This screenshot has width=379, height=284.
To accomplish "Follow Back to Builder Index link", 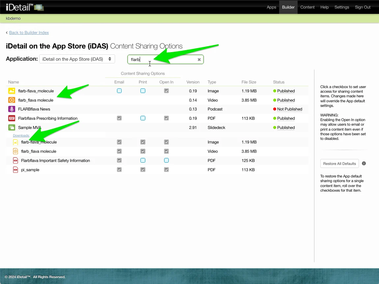I will pyautogui.click(x=29, y=32).
